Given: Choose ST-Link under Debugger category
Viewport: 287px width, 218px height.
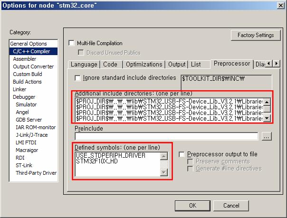Looking at the screenshot, I should pos(23,165).
